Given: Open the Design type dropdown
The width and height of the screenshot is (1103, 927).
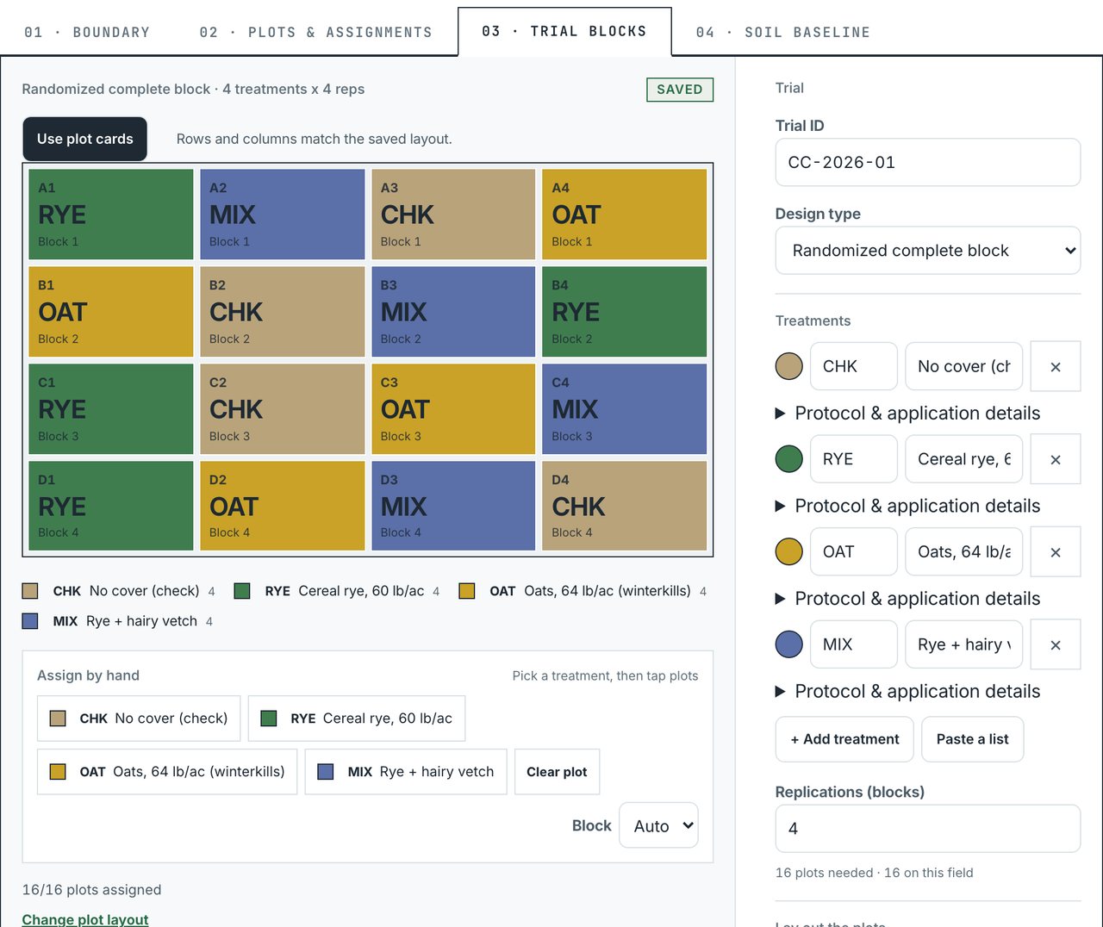Looking at the screenshot, I should coord(928,251).
